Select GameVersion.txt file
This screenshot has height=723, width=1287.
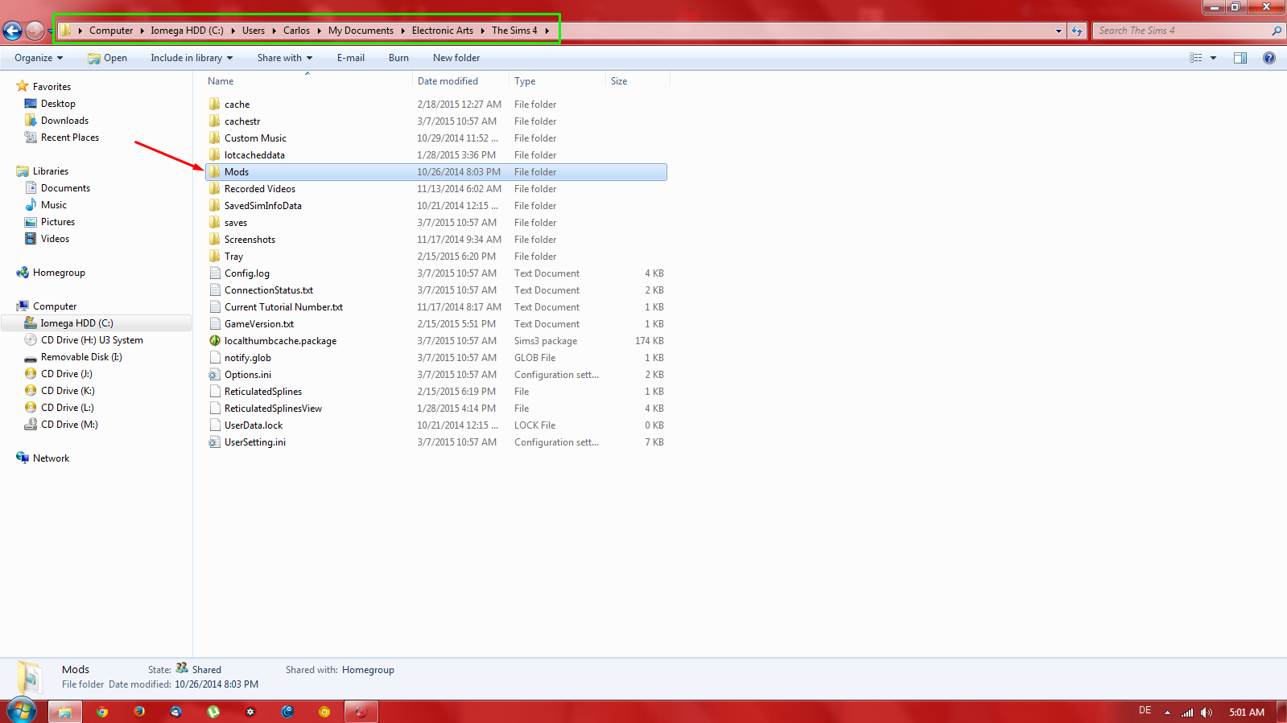point(259,324)
